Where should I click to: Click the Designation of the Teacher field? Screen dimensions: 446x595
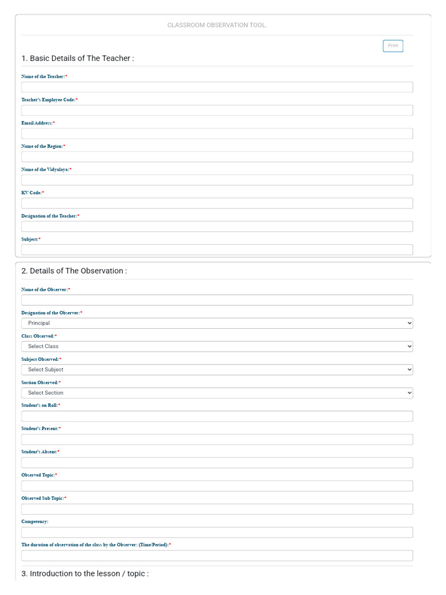click(217, 227)
